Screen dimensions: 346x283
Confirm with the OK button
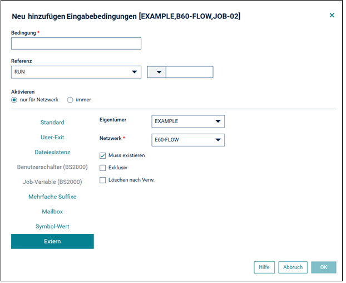pyautogui.click(x=324, y=267)
